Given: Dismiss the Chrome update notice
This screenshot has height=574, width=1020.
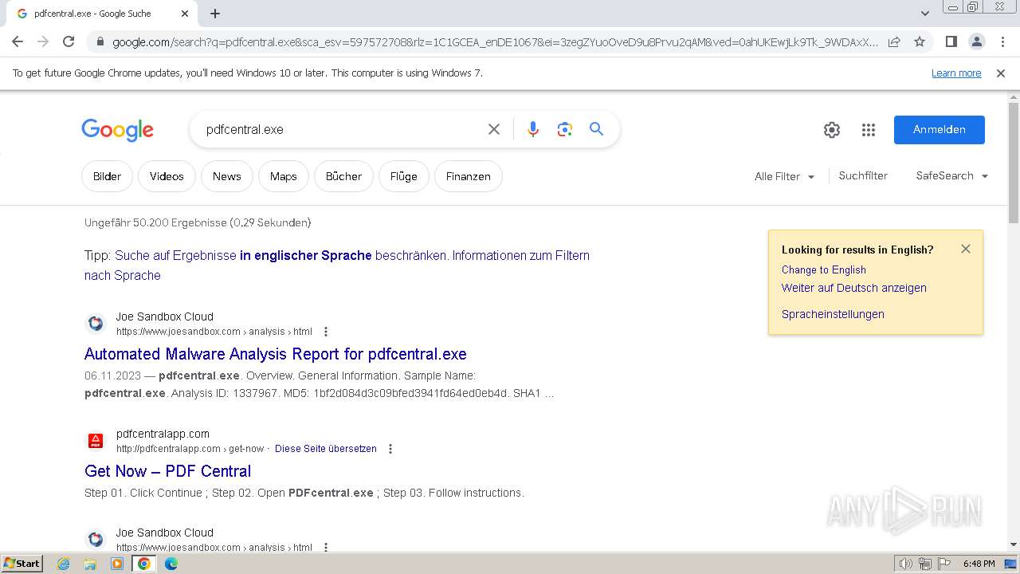Looking at the screenshot, I should 1001,73.
